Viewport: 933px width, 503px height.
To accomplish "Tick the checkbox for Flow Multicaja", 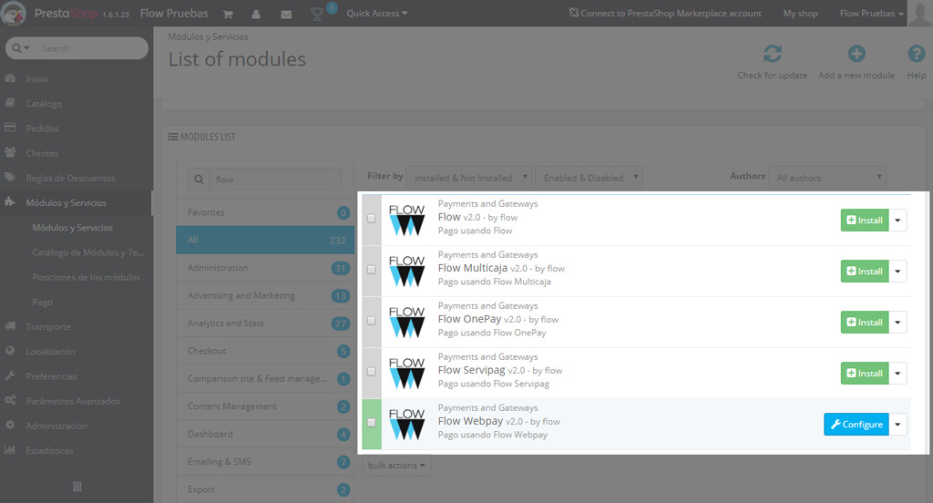I will click(x=372, y=270).
